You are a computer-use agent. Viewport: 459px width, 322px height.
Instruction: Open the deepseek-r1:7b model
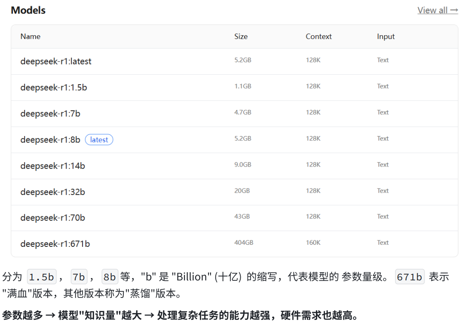(x=50, y=113)
